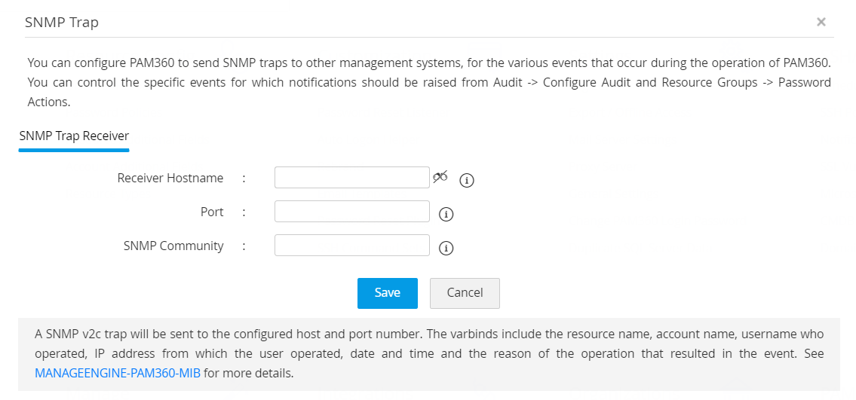Click the blue underline beneath SNMP Trap Receiver
Image resolution: width=856 pixels, height=400 pixels.
(74, 149)
